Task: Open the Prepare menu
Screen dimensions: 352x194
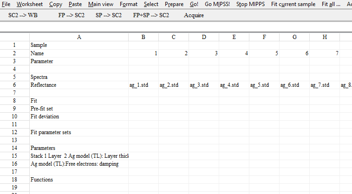Action: tap(174, 4)
